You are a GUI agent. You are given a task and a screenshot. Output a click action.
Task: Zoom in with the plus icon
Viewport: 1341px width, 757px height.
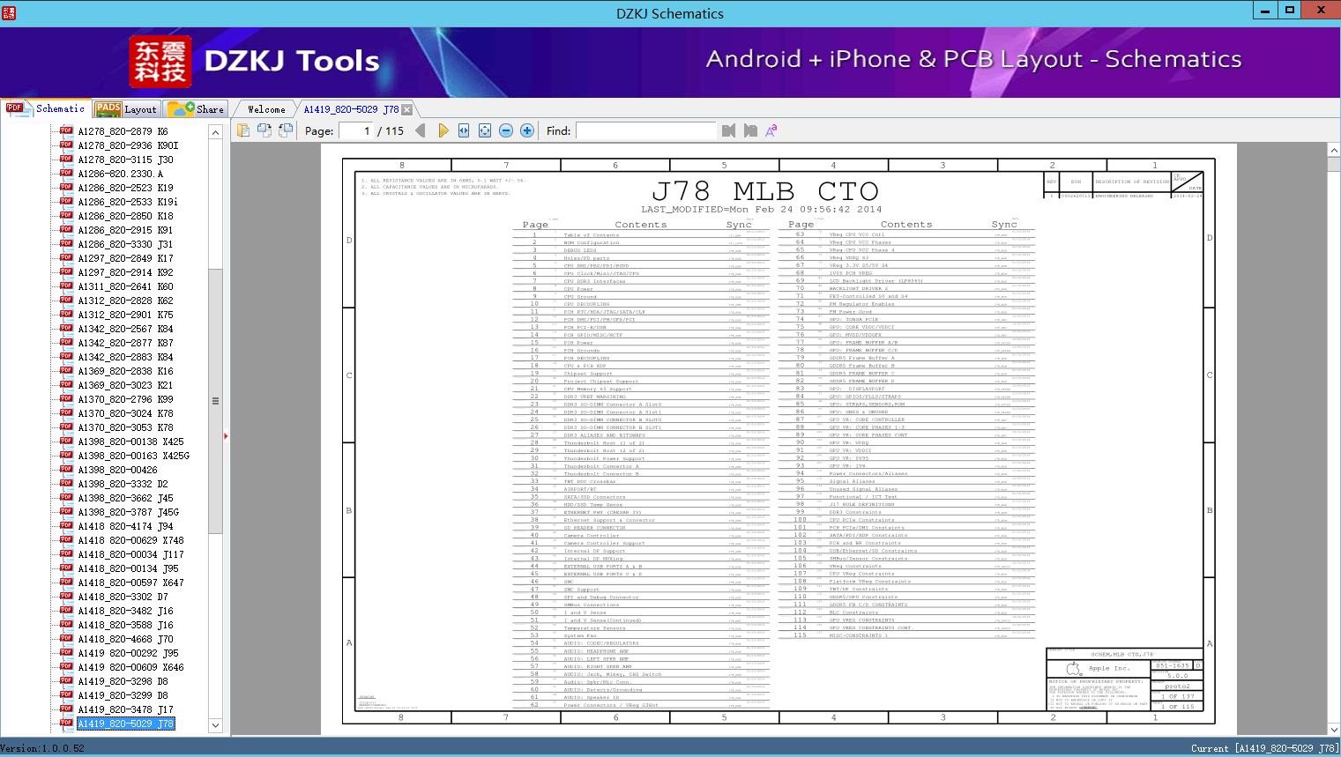[527, 130]
